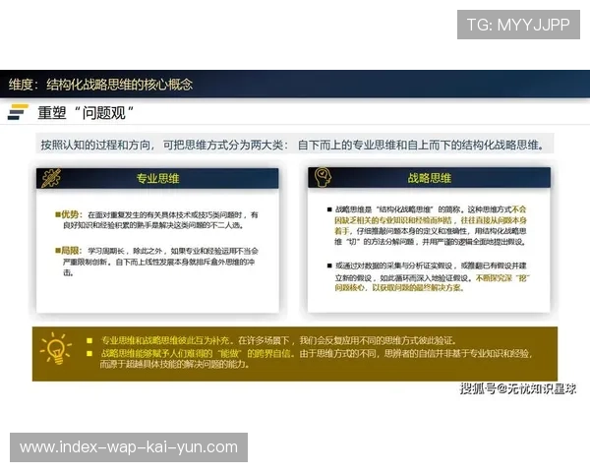Click the sentence starting 按照认知的过程和方向
Viewport: 590px width, 472px height.
[293, 145]
